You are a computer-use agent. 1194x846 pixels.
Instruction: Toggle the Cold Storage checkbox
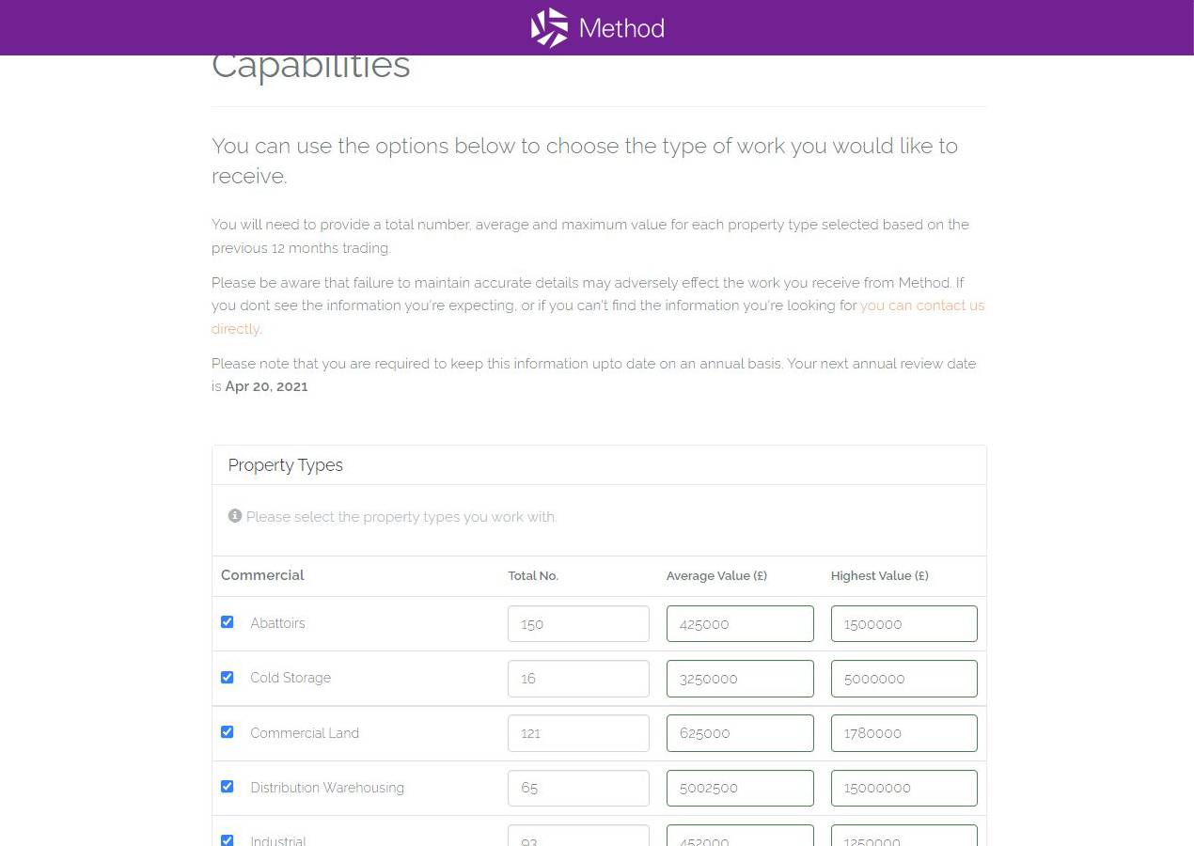click(x=227, y=677)
